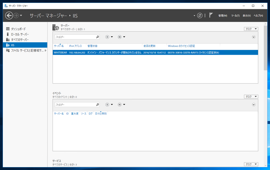270x170 pixels.
Task: Select IIS in the sidebar
Action: point(25,45)
